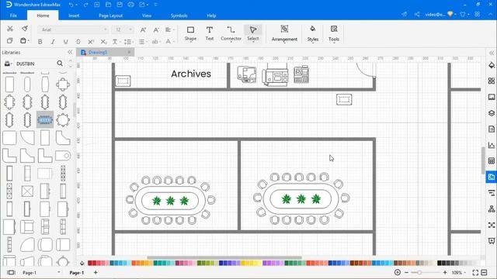Adjust the zoom slider handle
The image size is (497, 279).
click(419, 272)
